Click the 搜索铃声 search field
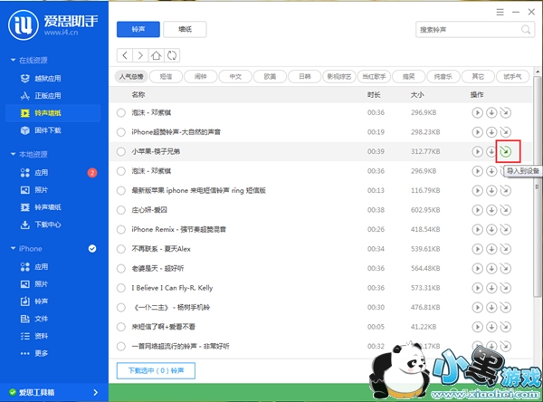The image size is (543, 402). click(452, 29)
